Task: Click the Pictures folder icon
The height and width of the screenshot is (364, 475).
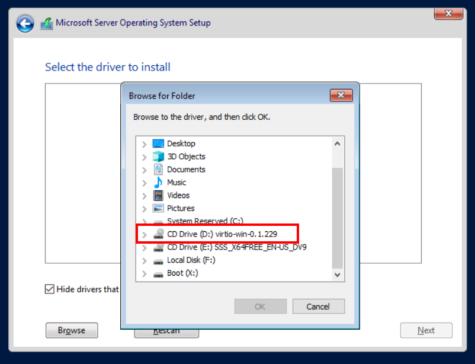Action: point(158,209)
